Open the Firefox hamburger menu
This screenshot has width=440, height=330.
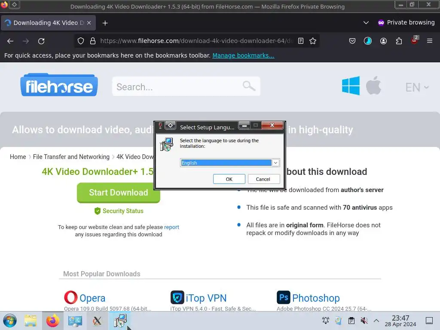pos(429,41)
